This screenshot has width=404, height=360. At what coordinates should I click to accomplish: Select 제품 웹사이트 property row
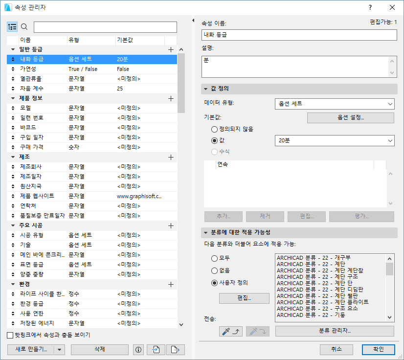point(92,196)
